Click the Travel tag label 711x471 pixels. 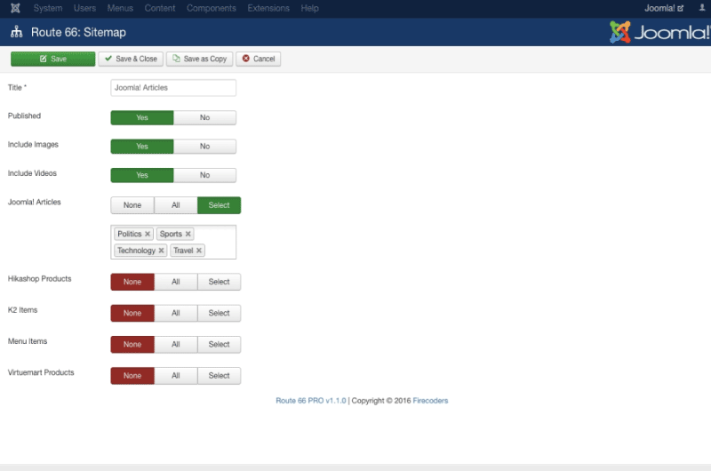pyautogui.click(x=183, y=251)
